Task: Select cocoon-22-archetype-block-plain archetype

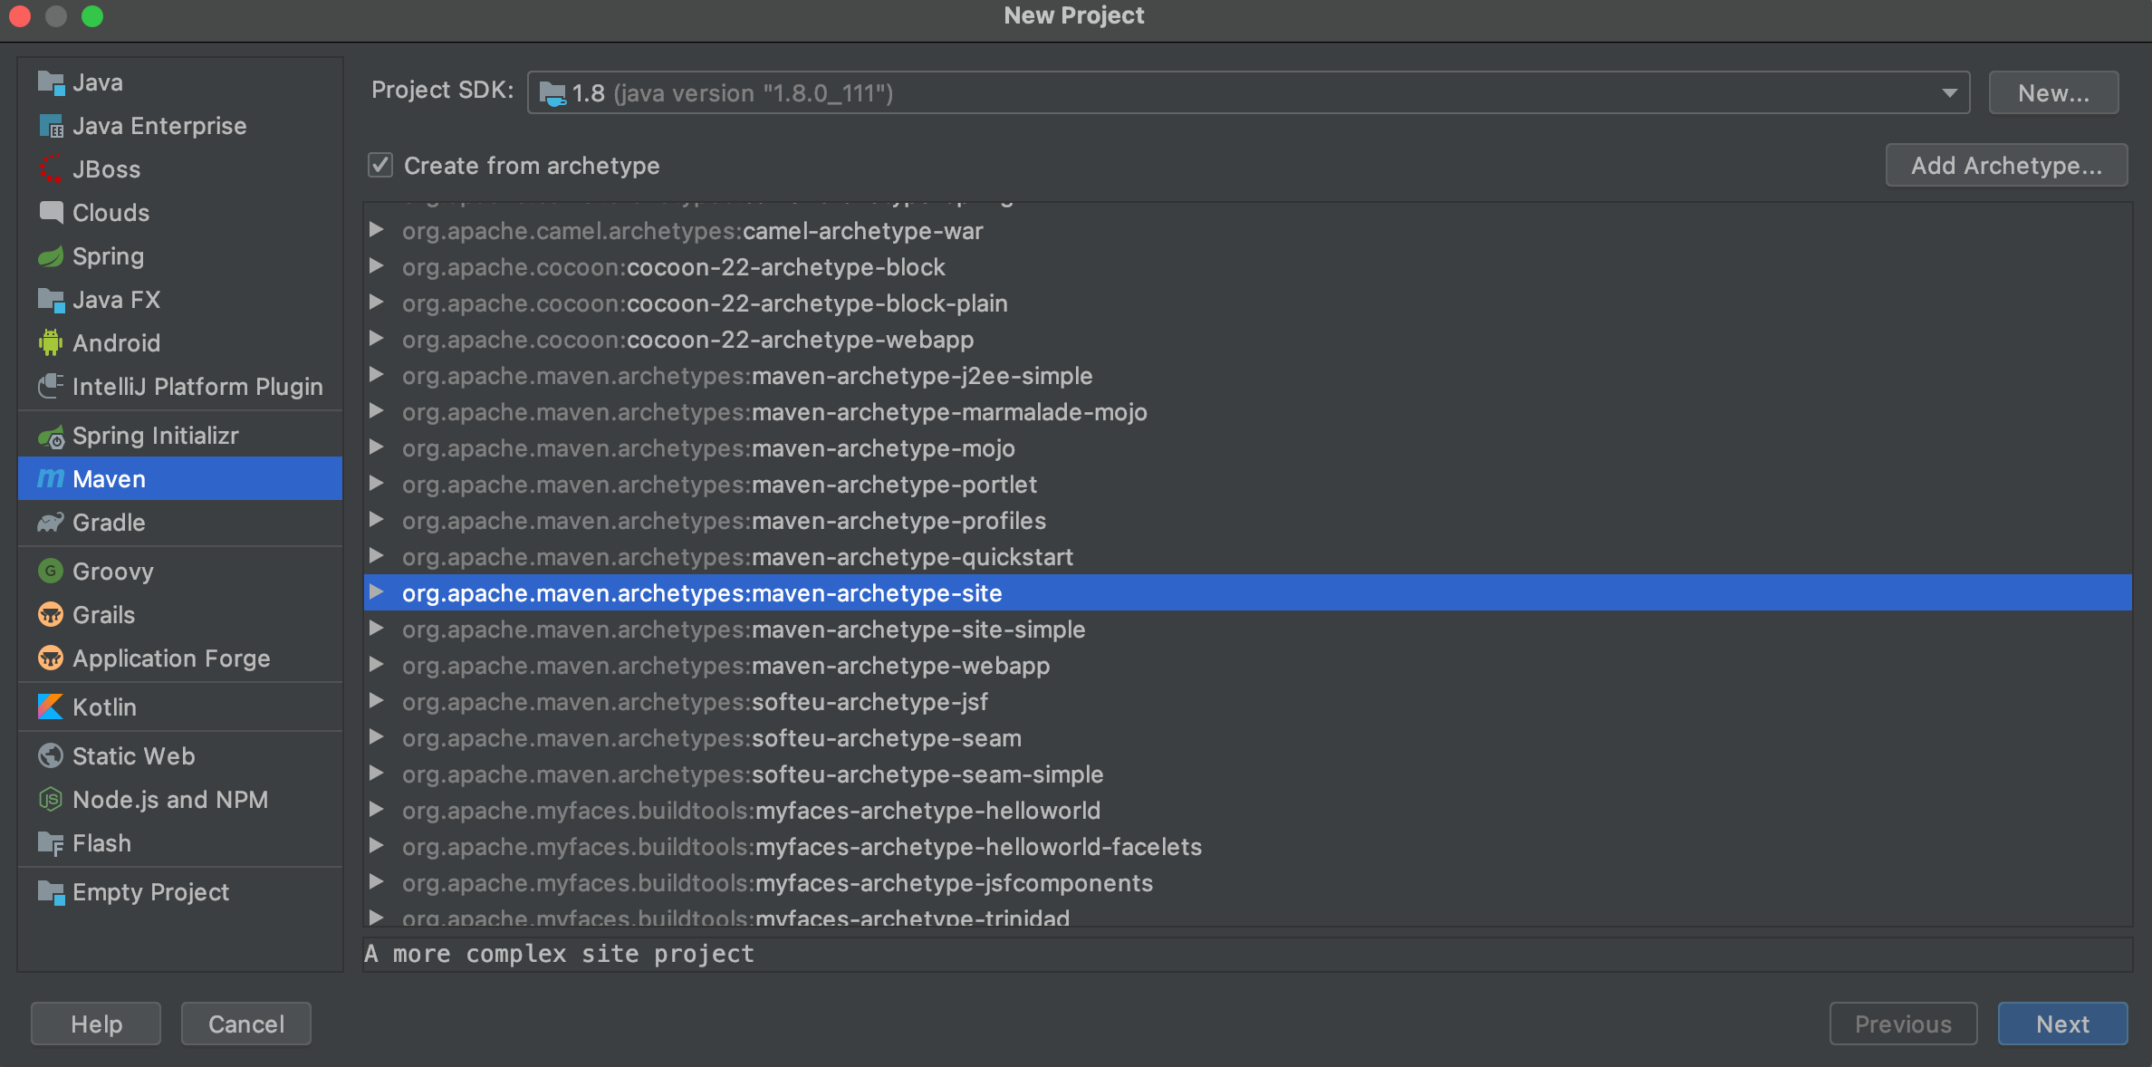Action: (x=1247, y=303)
